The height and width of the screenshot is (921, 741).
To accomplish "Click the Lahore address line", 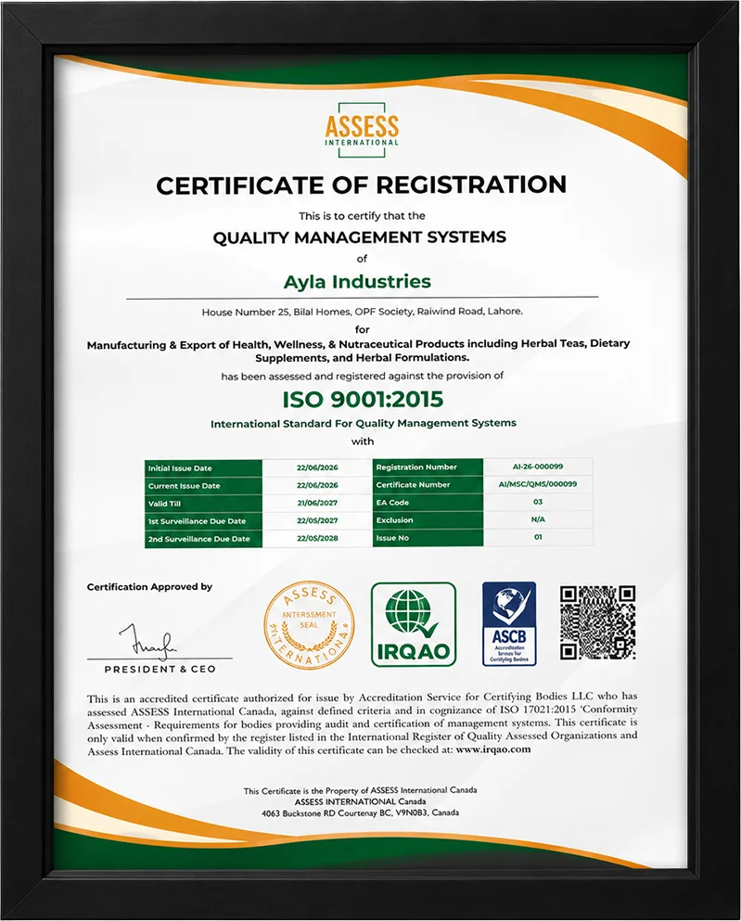I will pyautogui.click(x=363, y=312).
